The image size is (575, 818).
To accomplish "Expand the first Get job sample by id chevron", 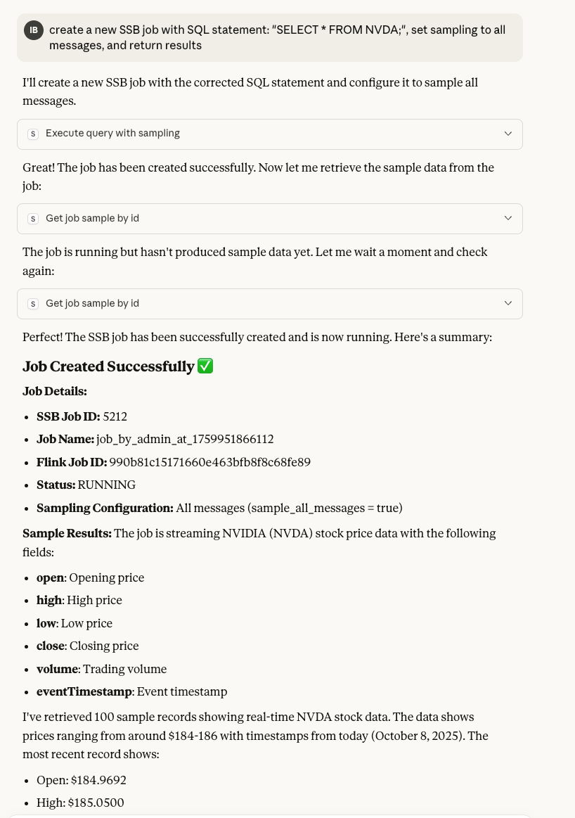I will click(x=508, y=219).
